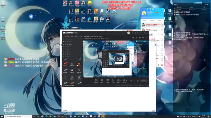
Task: Open the OBS Studio desktop shortcut
Action: click(x=71, y=11)
